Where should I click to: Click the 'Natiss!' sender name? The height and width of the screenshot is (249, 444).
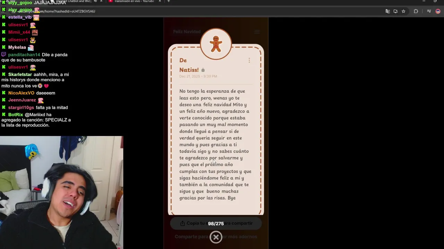click(x=189, y=70)
